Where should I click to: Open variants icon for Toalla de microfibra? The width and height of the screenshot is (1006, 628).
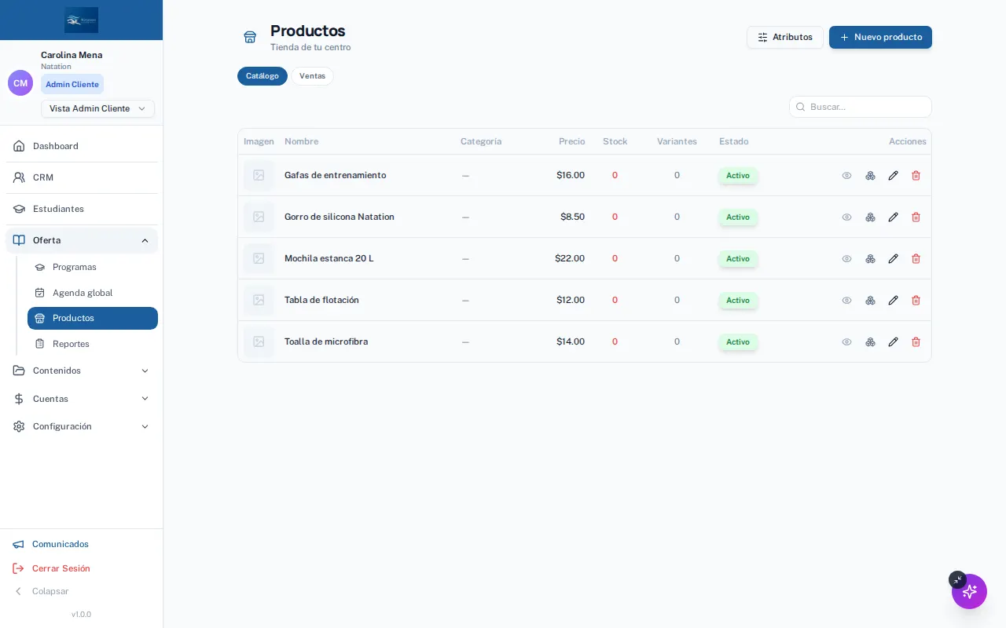click(870, 341)
